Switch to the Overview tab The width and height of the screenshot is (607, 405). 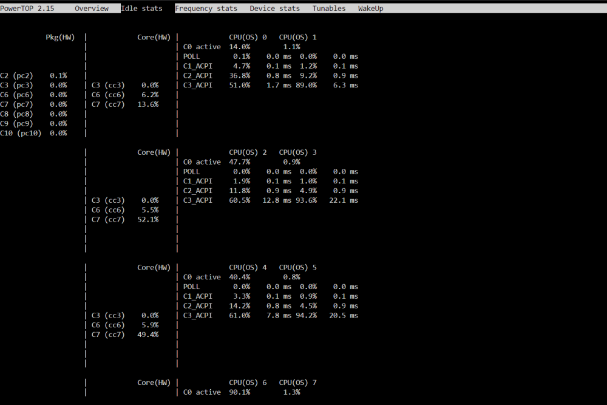92,9
